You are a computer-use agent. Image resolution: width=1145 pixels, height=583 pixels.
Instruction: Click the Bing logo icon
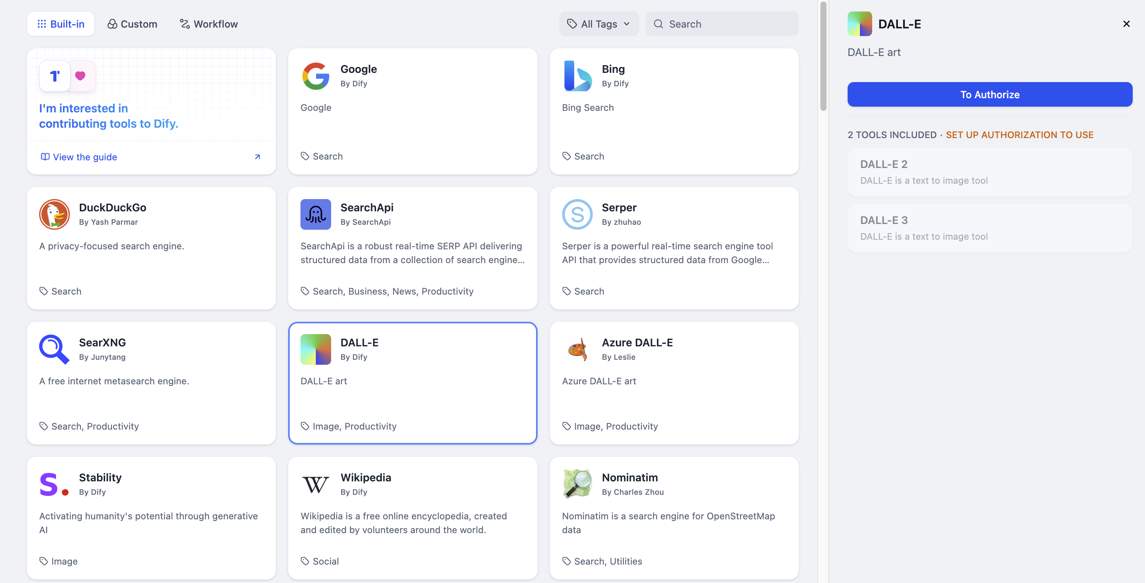[x=577, y=76]
